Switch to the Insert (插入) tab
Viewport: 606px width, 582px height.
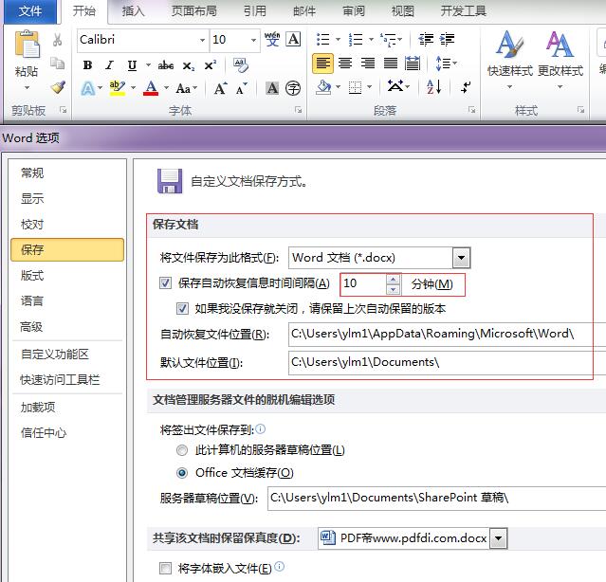(134, 10)
